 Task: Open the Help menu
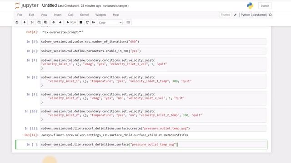click(x=116, y=15)
